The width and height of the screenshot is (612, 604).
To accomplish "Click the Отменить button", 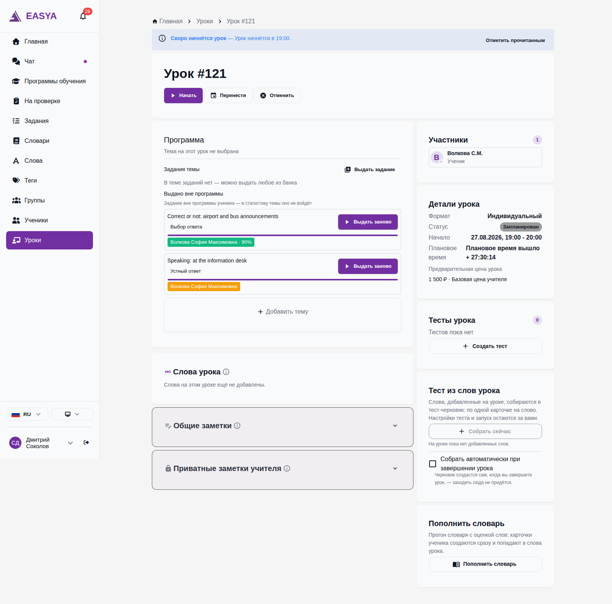I will click(277, 96).
